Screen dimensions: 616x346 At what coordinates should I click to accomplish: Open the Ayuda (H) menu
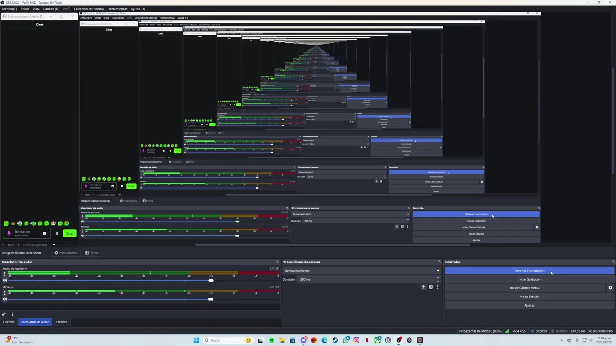[138, 9]
